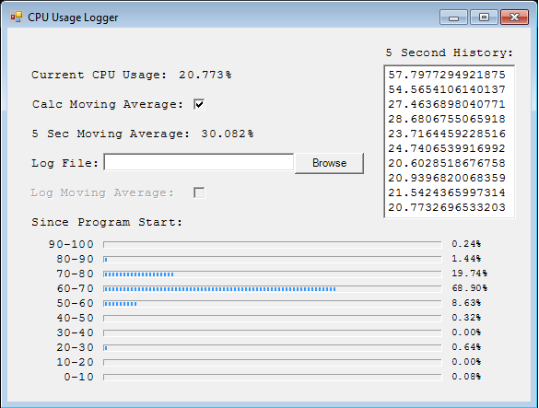Screen dimensions: 539x408
Task: Click the 80-90 usage progress bar
Action: coord(272,260)
